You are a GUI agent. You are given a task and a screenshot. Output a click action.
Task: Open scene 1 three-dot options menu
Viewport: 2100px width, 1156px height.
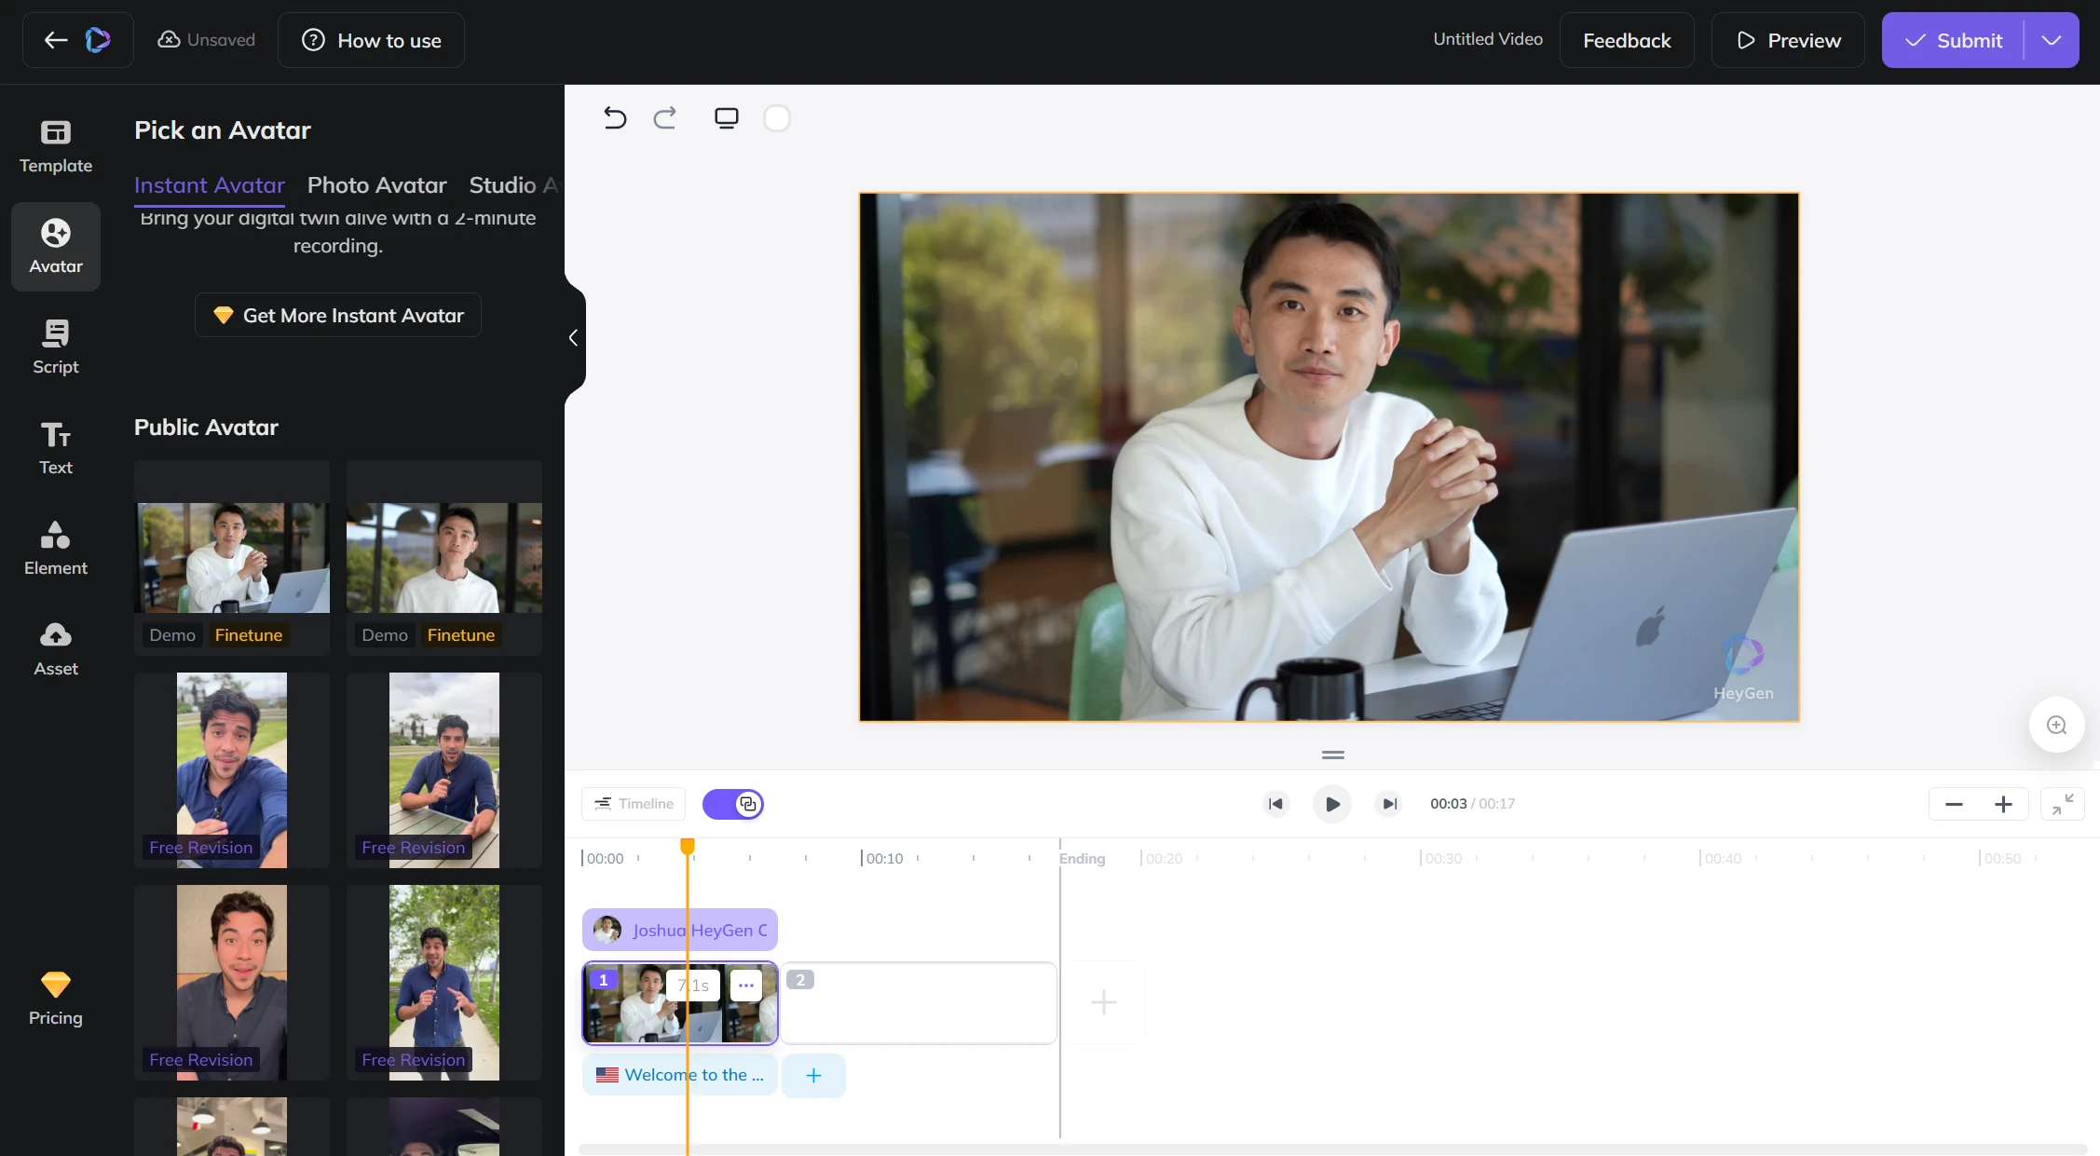coord(745,985)
